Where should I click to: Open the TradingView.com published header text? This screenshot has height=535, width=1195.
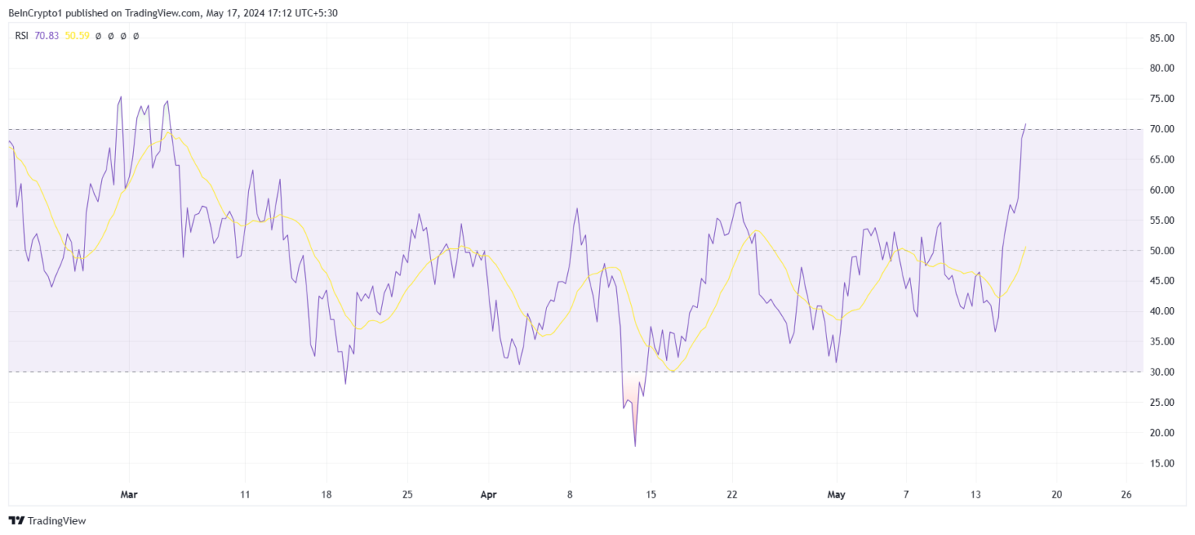173,12
